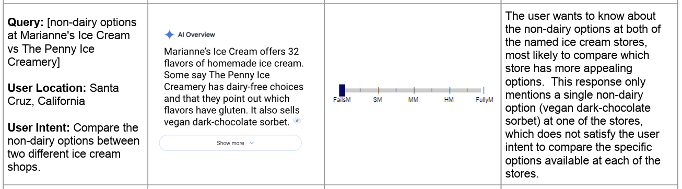
Task: Click the slider tick between MM and HM
Action: coord(431,90)
